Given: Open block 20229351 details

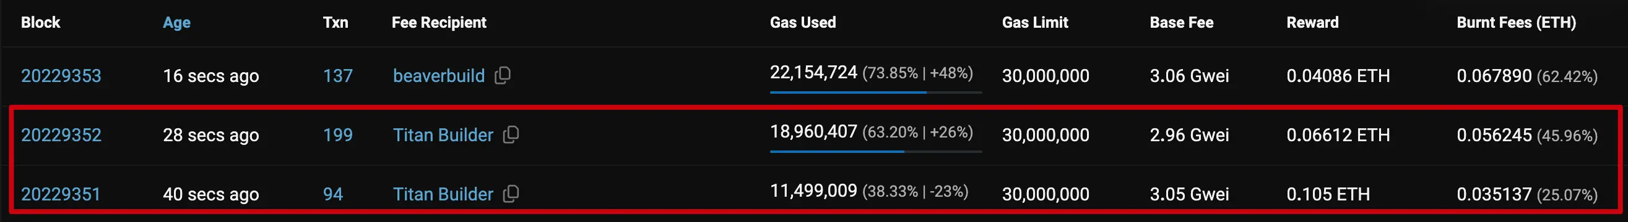Looking at the screenshot, I should click(x=61, y=194).
